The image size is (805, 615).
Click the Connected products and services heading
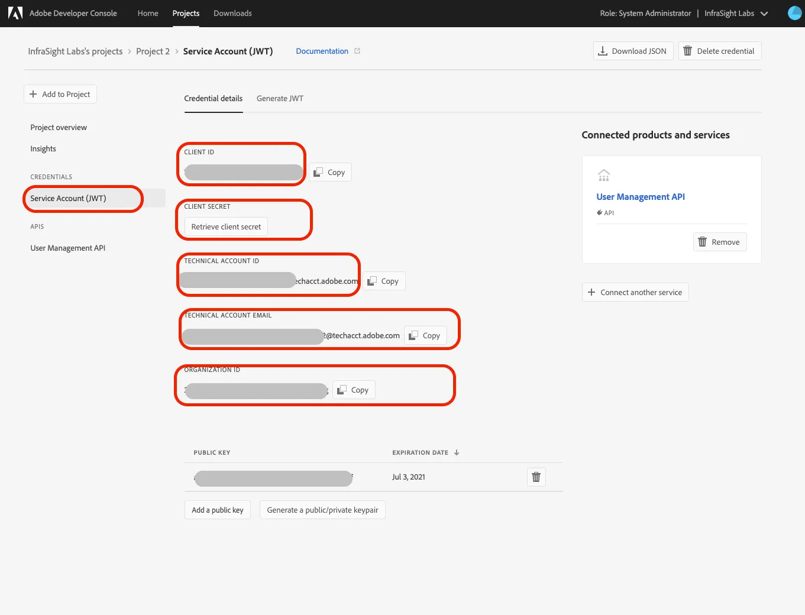coord(655,135)
